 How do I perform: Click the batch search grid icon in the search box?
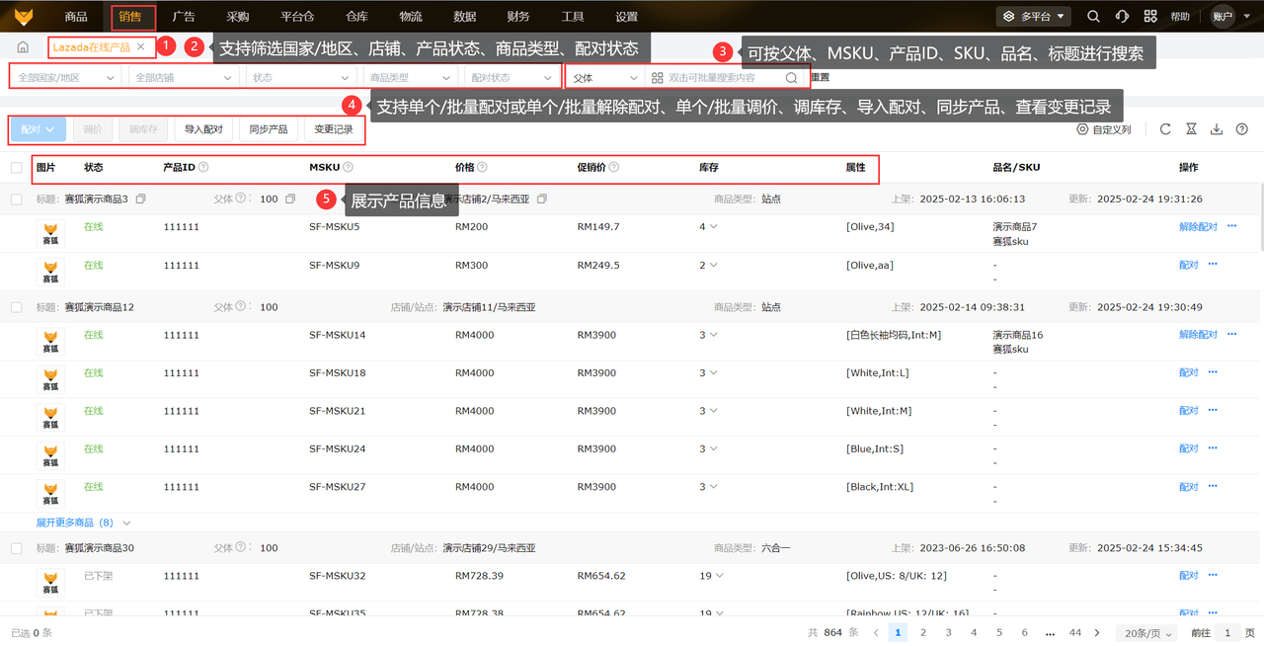[x=657, y=78]
